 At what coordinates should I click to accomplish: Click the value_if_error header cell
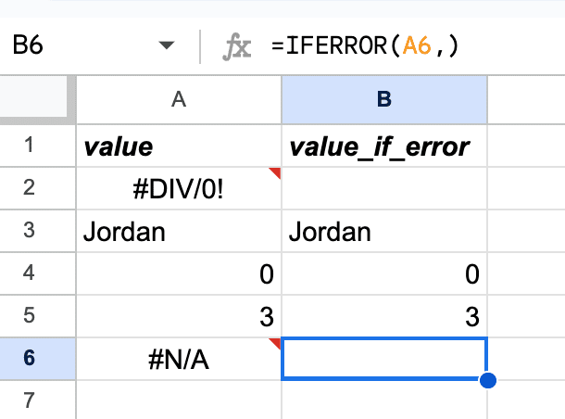(x=384, y=146)
